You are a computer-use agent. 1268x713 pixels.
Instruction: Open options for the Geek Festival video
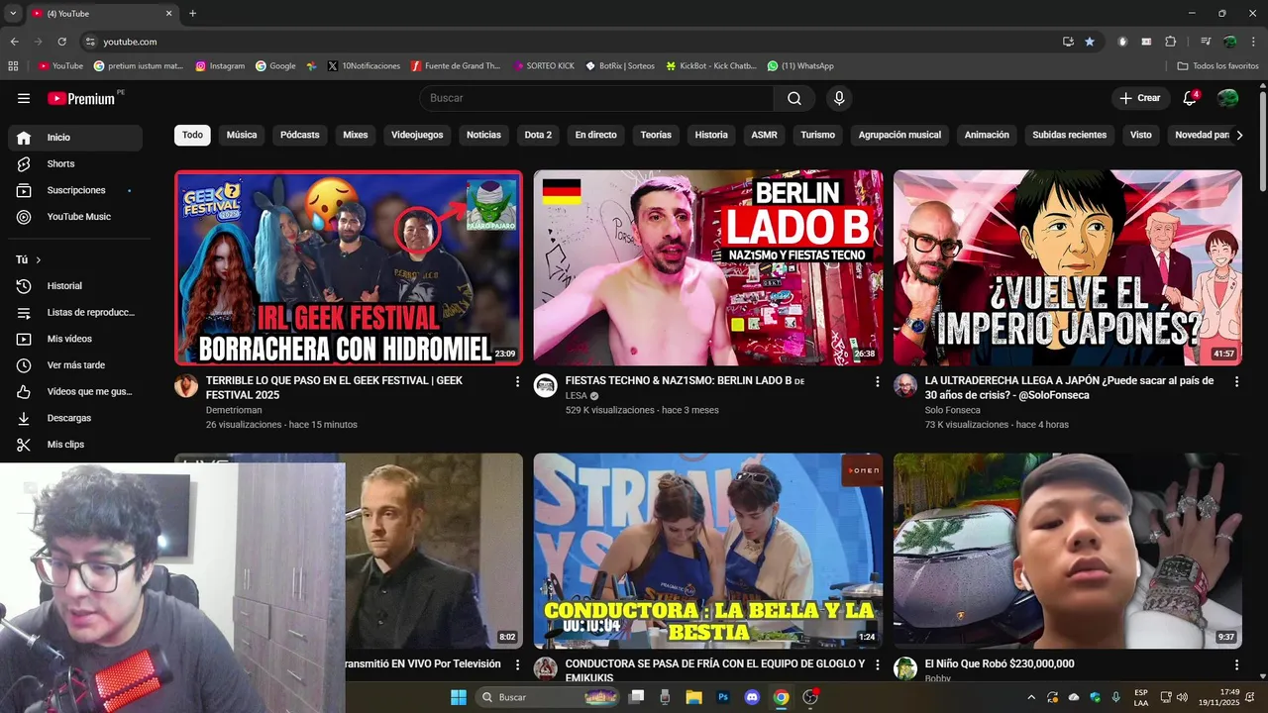[x=517, y=381]
